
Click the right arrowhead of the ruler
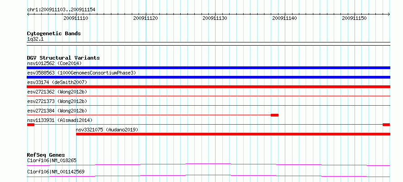[x=389, y=14]
